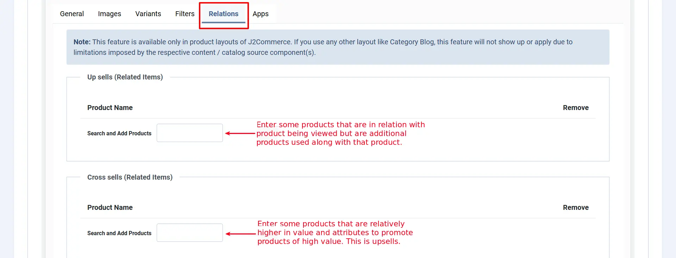Click red annotation text mentioning upsells
The height and width of the screenshot is (258, 676).
click(335, 233)
